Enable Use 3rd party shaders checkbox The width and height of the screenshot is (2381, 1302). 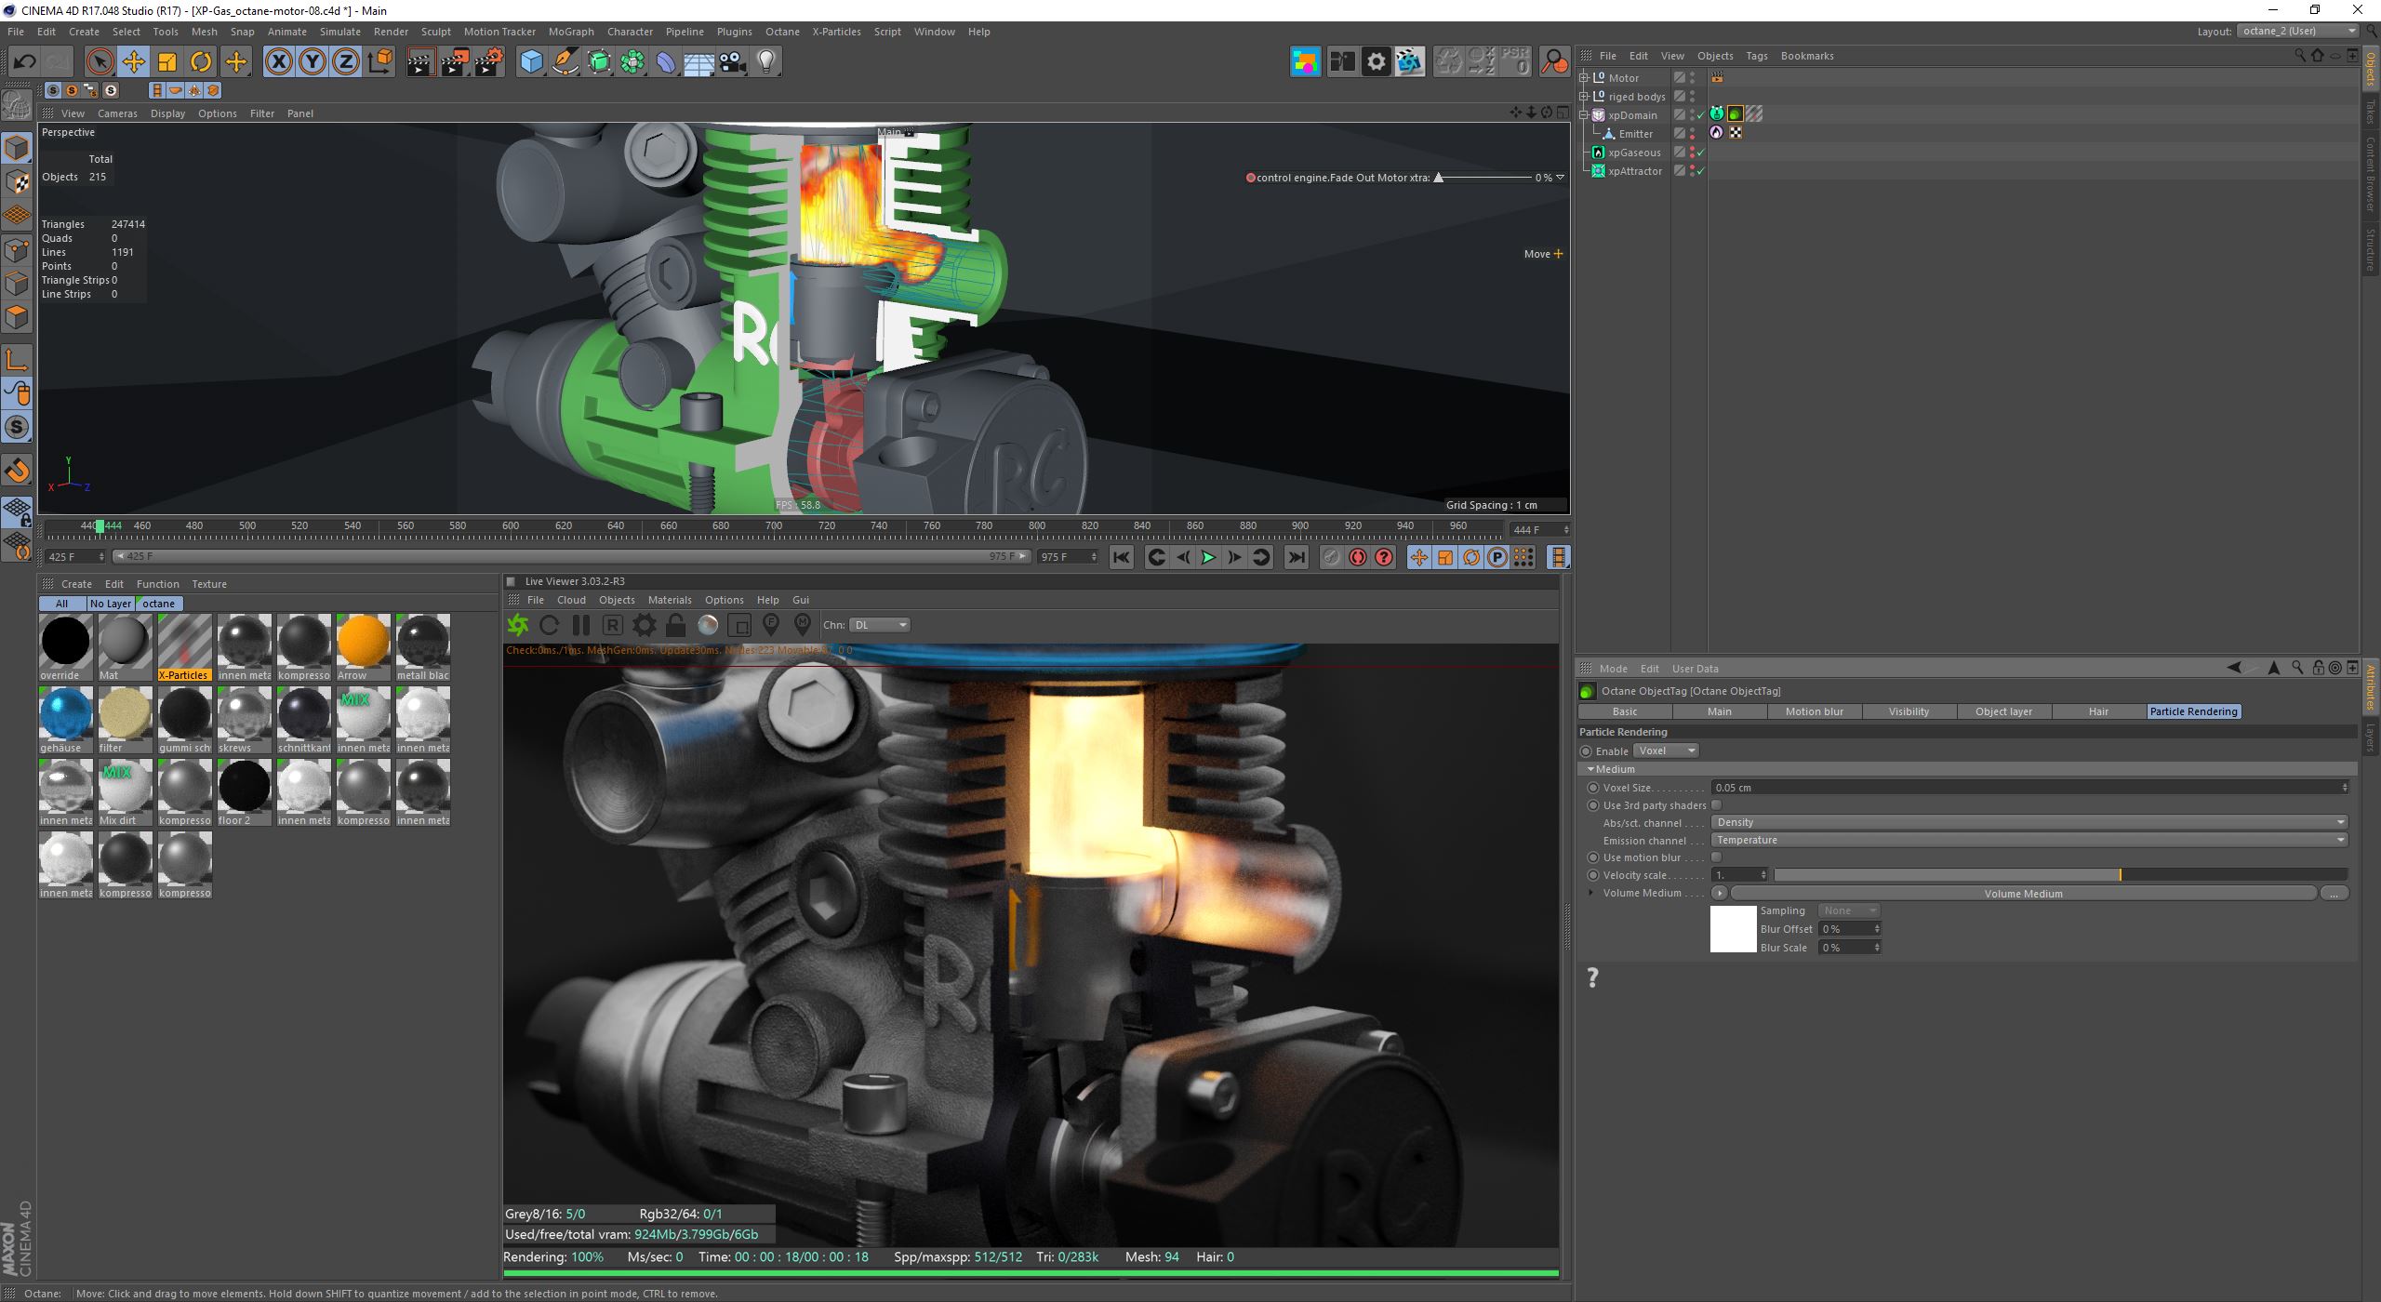1717,805
